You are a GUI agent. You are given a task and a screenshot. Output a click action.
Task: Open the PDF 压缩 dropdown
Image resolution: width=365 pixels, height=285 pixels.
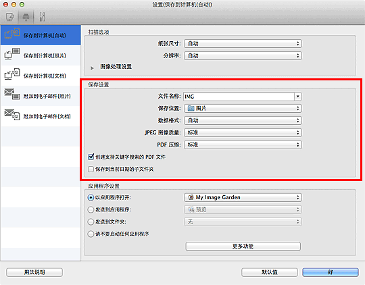tap(243, 145)
